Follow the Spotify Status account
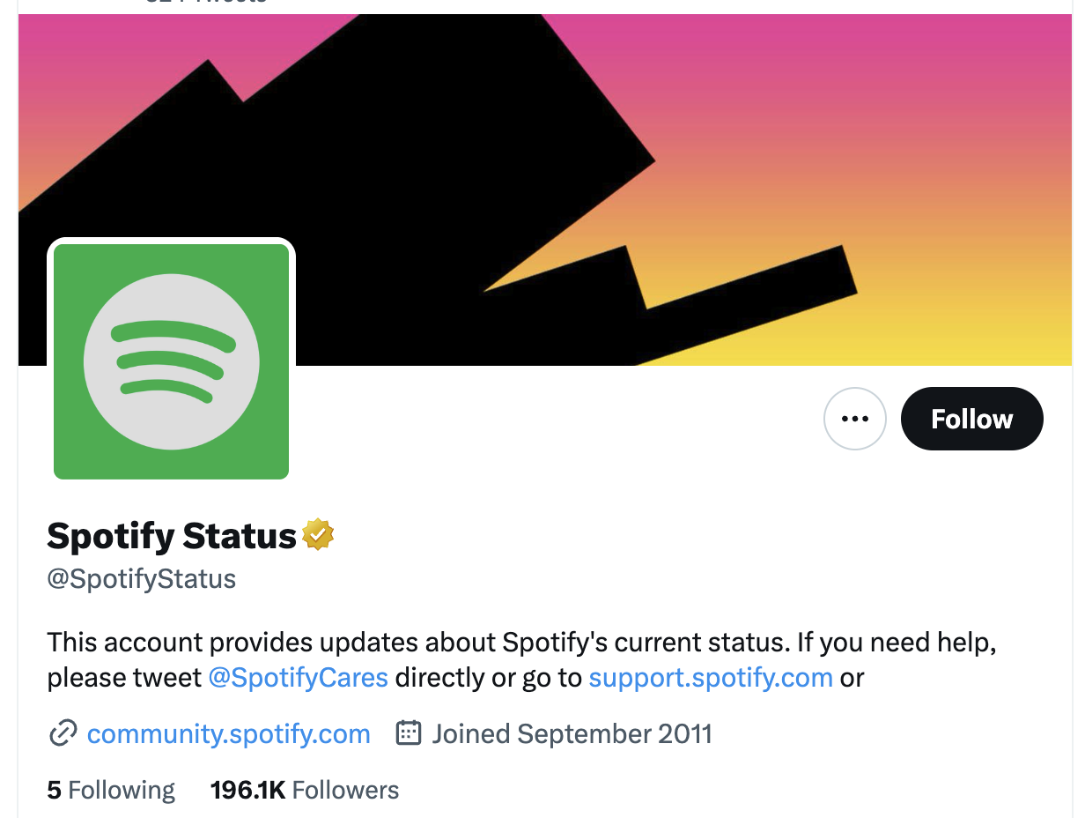 (x=971, y=419)
